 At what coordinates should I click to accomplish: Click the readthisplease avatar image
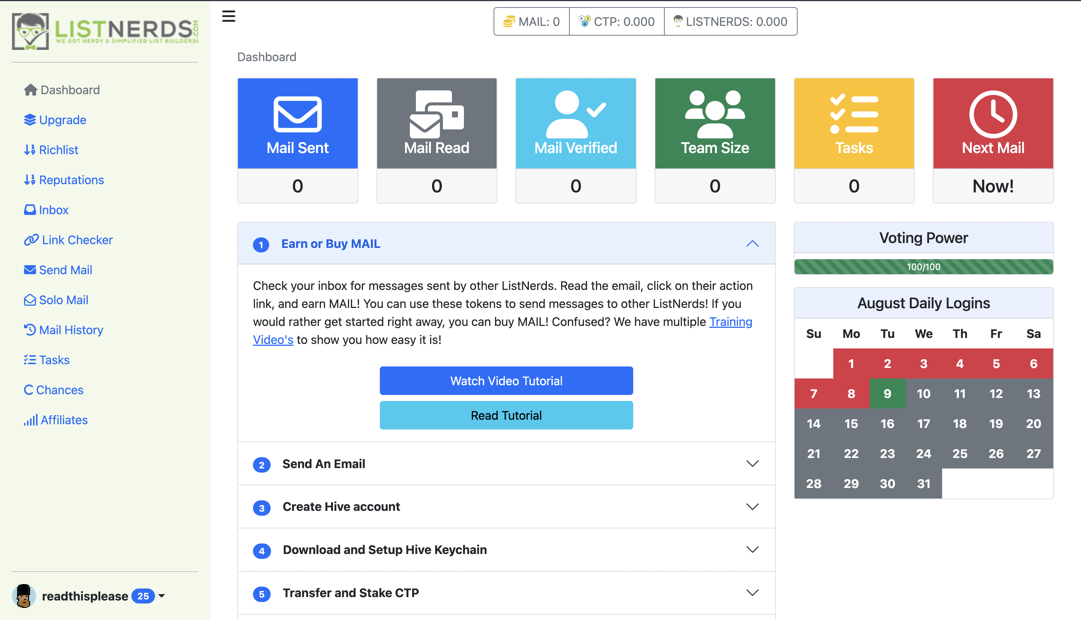[x=24, y=596]
